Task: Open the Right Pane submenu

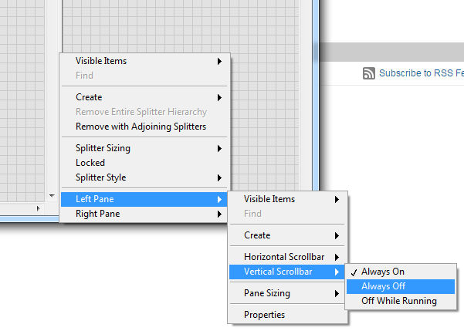Action: click(97, 214)
